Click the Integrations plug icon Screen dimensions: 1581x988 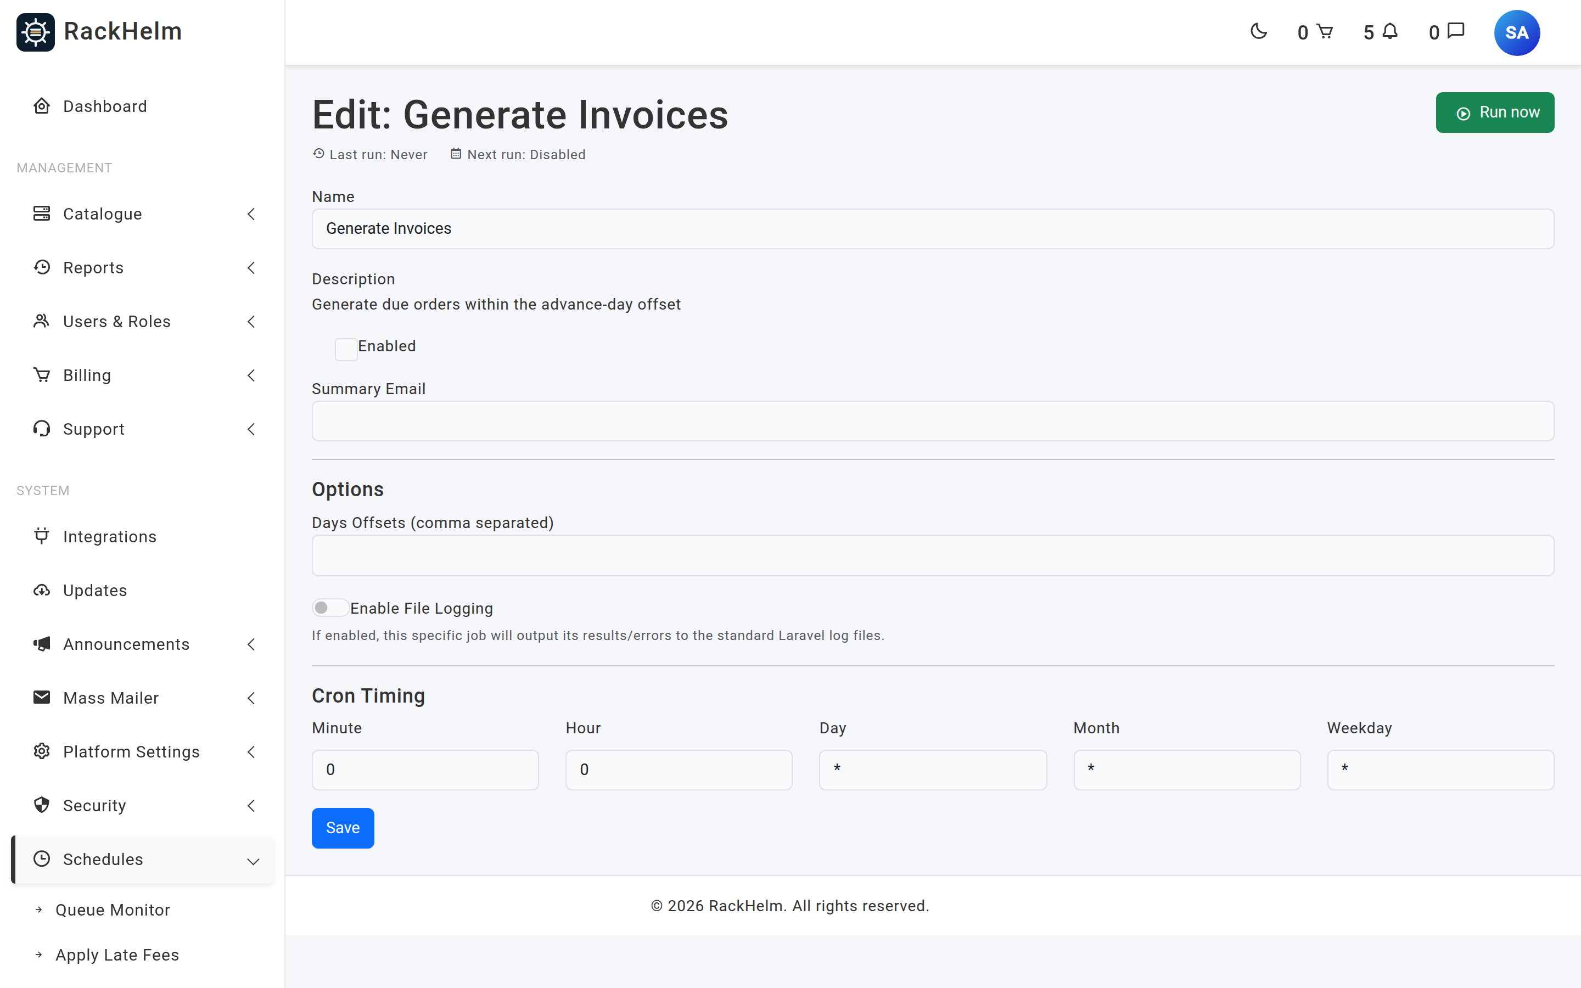[x=42, y=536]
